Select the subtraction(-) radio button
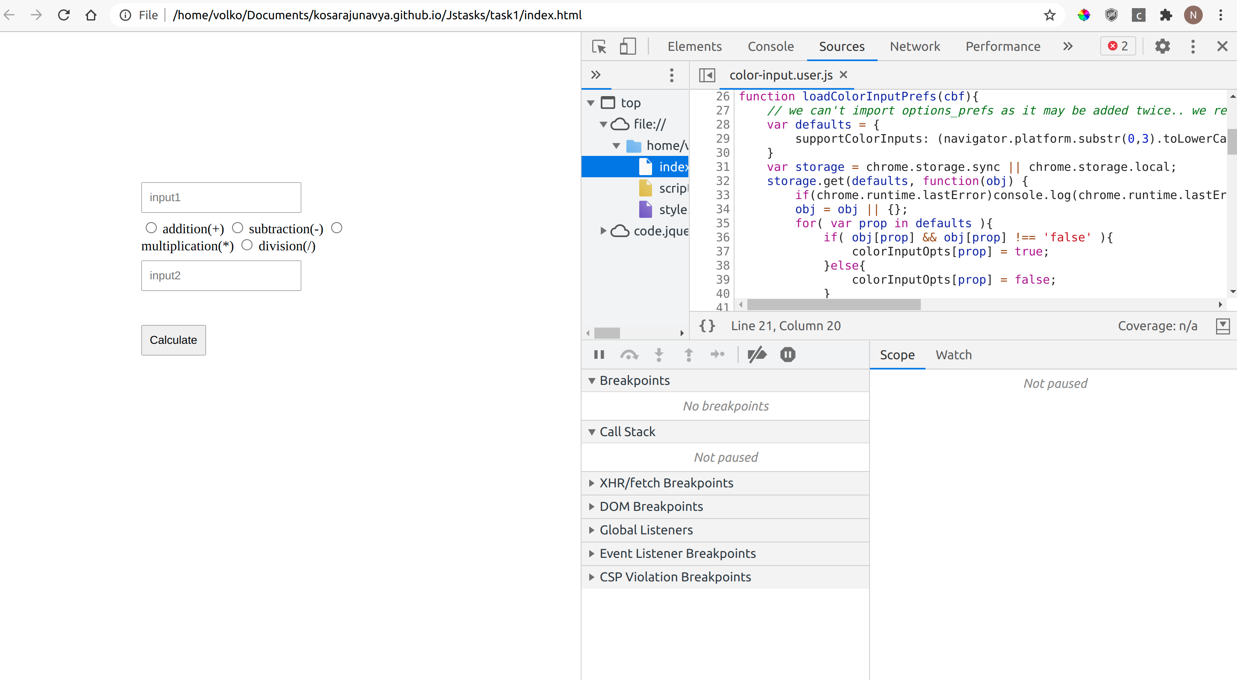Viewport: 1237px width, 680px height. pyautogui.click(x=237, y=228)
